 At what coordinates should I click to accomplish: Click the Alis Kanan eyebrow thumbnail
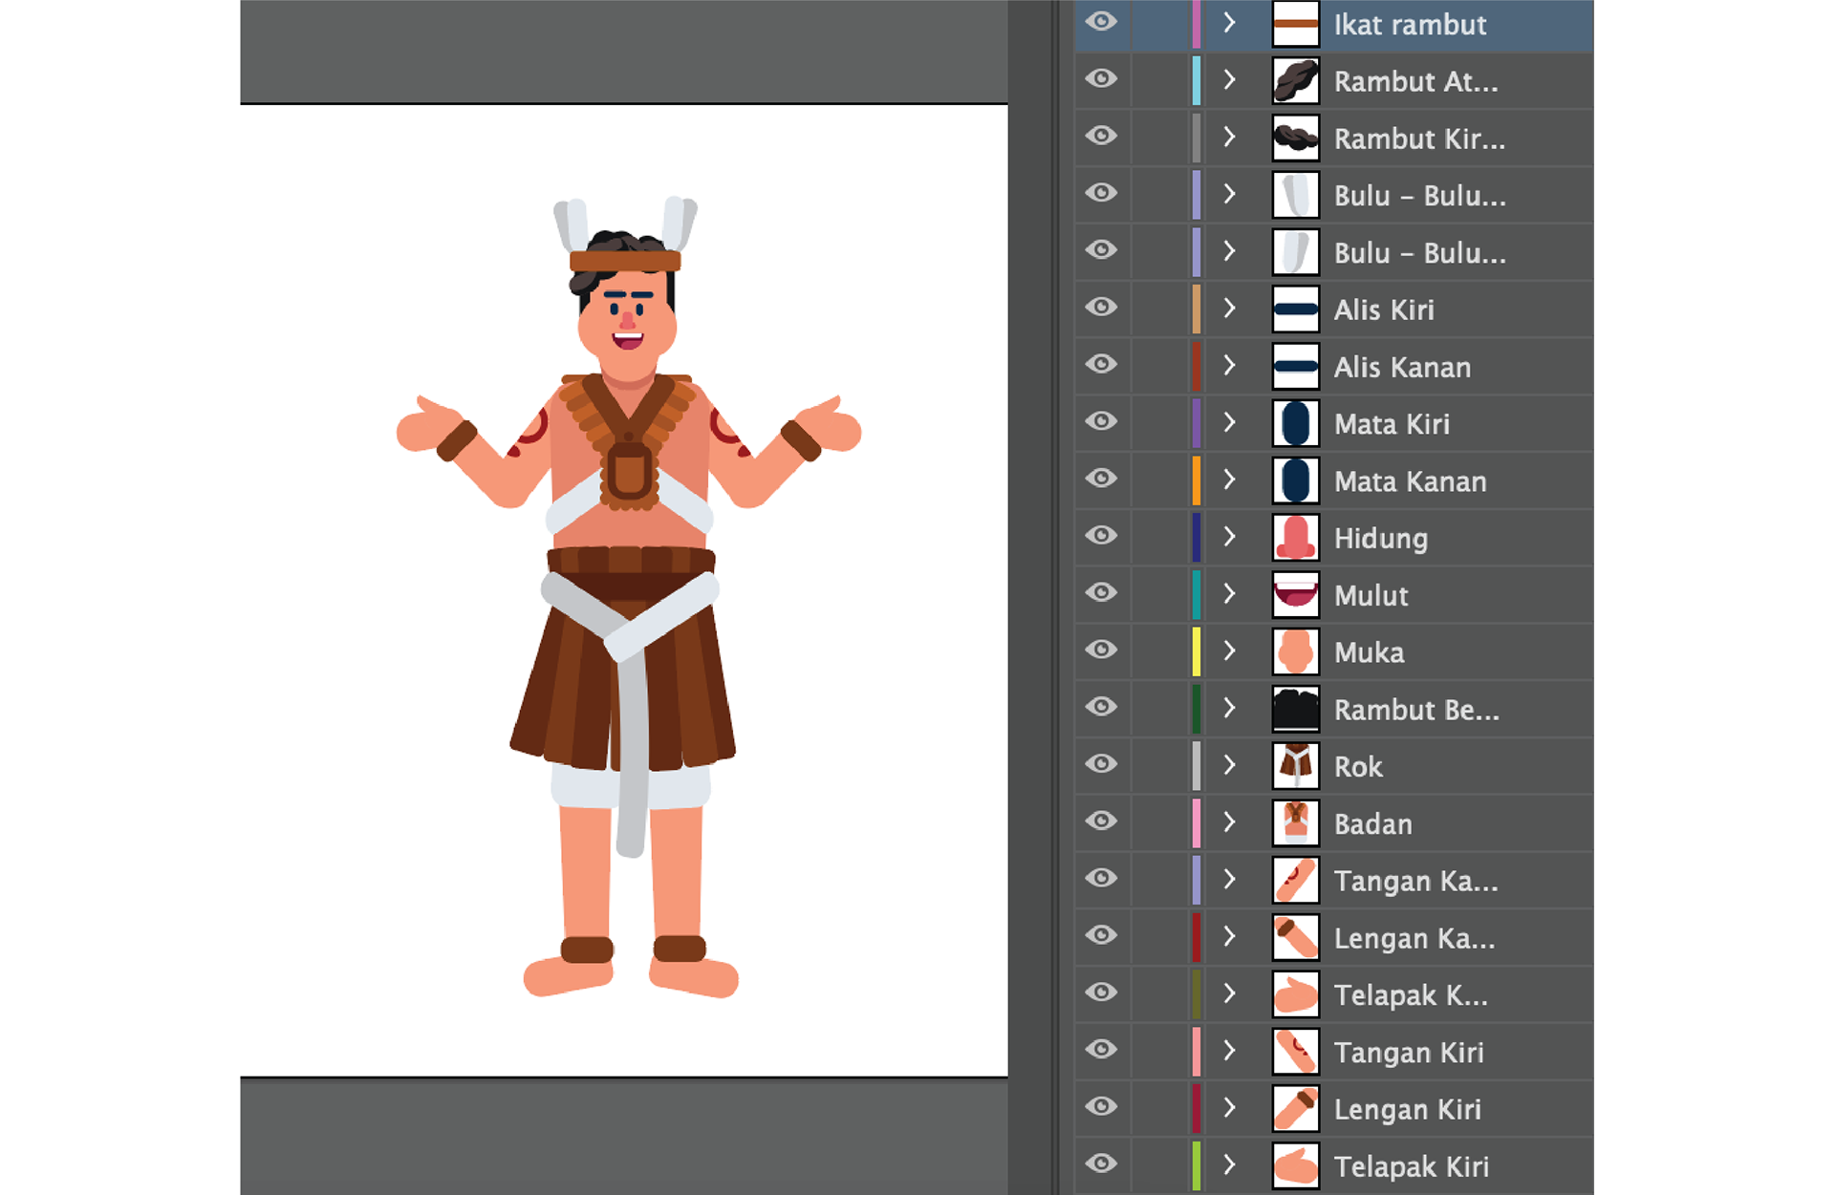point(1296,366)
